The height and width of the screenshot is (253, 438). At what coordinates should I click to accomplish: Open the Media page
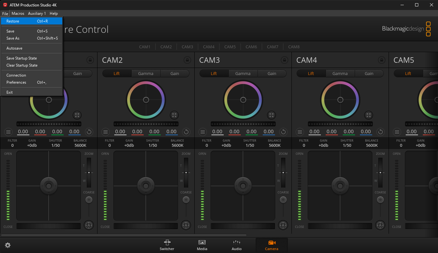click(202, 245)
